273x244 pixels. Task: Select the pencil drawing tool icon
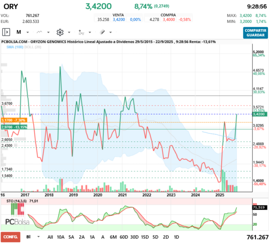(102, 32)
